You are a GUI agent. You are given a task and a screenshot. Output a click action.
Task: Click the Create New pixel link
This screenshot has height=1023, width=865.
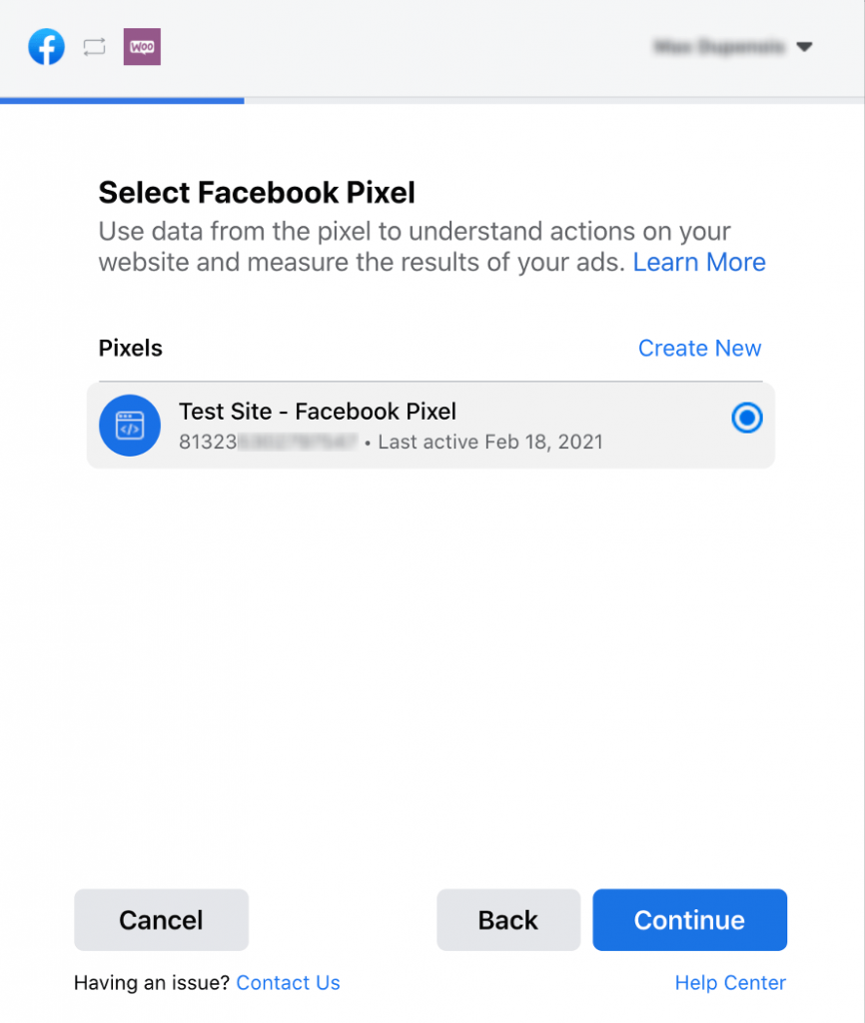coord(700,349)
